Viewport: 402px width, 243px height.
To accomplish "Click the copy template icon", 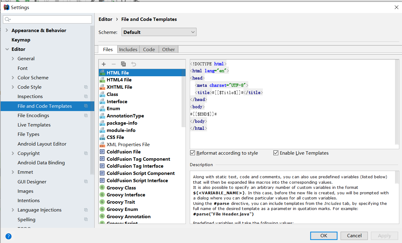I will 123,64.
